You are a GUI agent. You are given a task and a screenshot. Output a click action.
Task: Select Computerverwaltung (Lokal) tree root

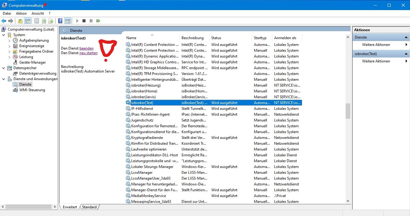[x=31, y=29]
